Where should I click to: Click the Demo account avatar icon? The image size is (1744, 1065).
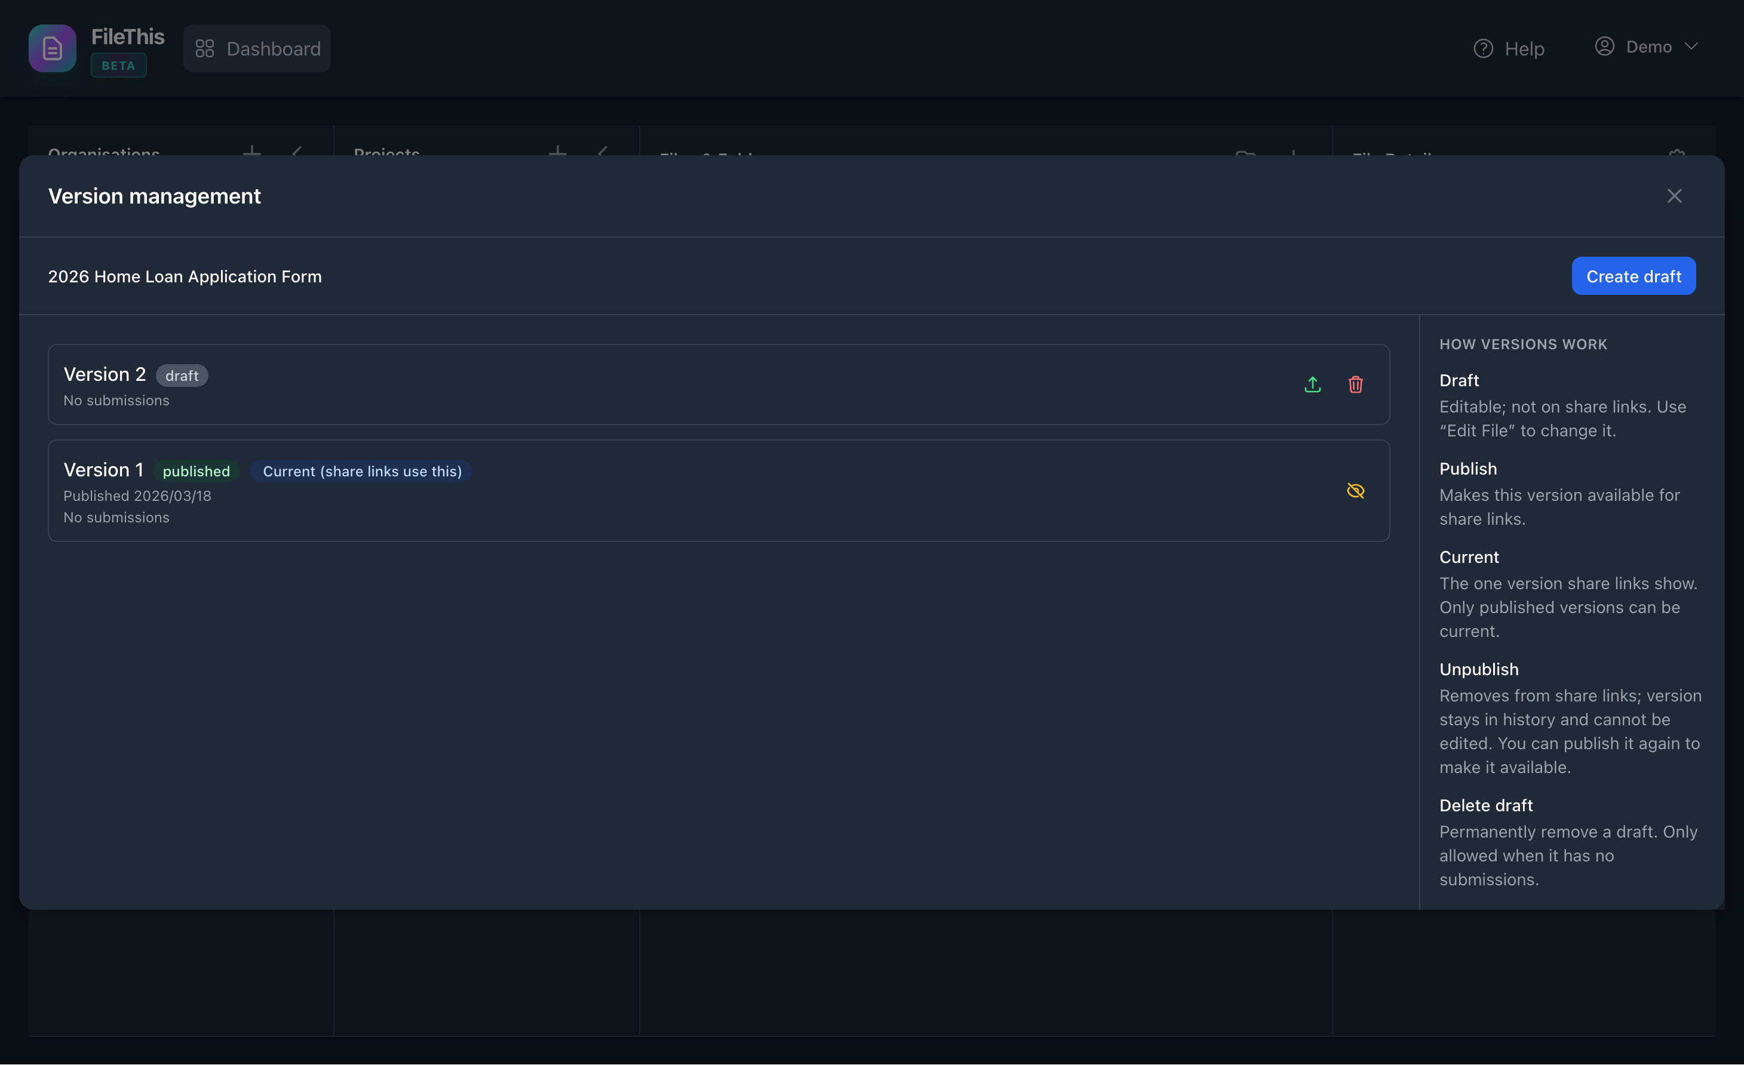click(1605, 46)
